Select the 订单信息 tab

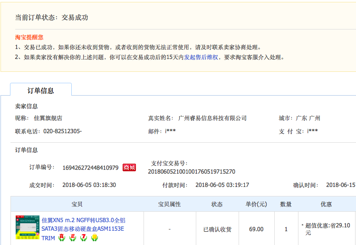click(41, 90)
